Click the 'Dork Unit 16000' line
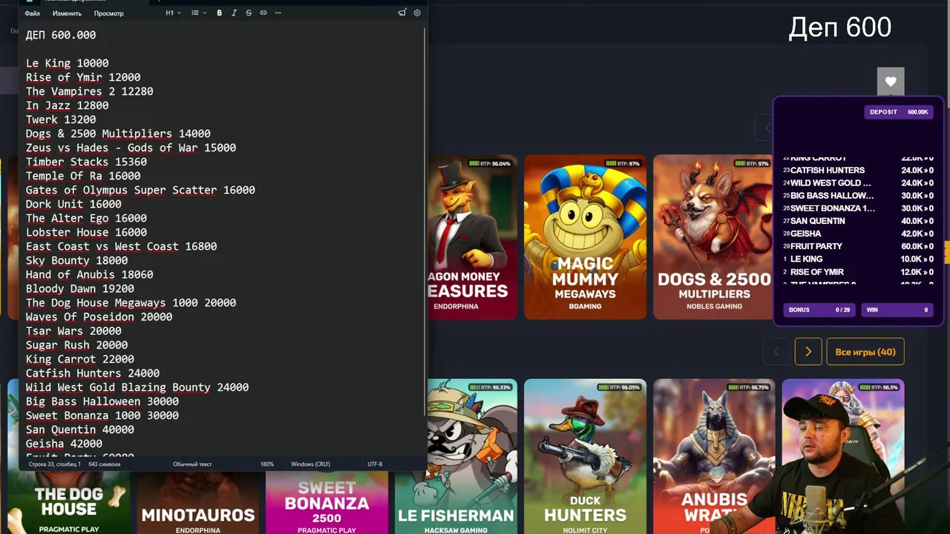Screen dimensions: 950x534 73,204
